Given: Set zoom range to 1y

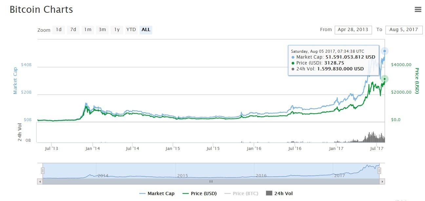Looking at the screenshot, I should click(117, 30).
